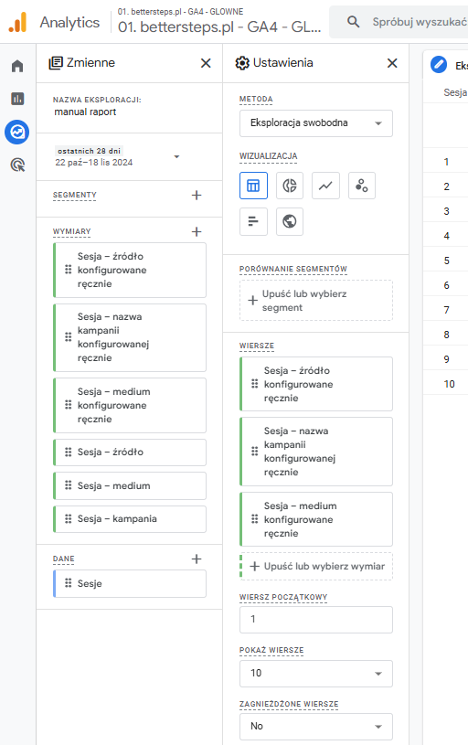Click the exploration name manual raport
468x745 pixels.
click(x=85, y=112)
